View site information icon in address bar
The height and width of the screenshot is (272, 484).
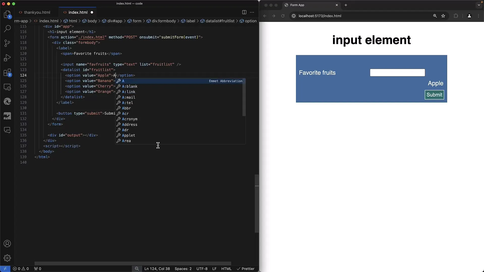pos(294,16)
